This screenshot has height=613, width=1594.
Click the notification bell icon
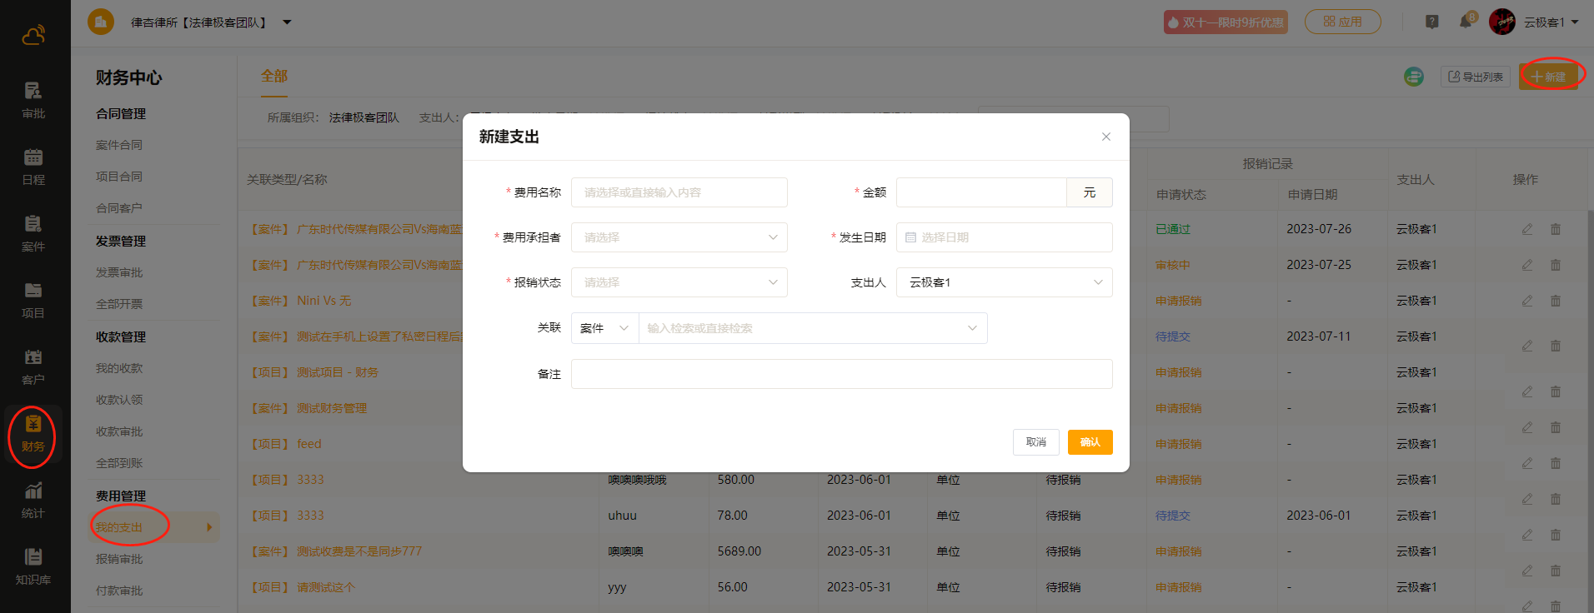(1465, 22)
